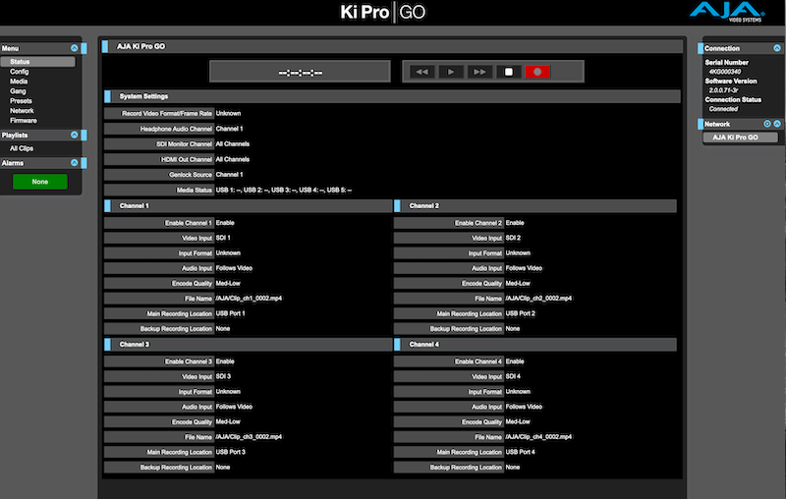Viewport: 786px width, 499px height.
Task: Open the Gang menu page
Action: click(x=18, y=91)
